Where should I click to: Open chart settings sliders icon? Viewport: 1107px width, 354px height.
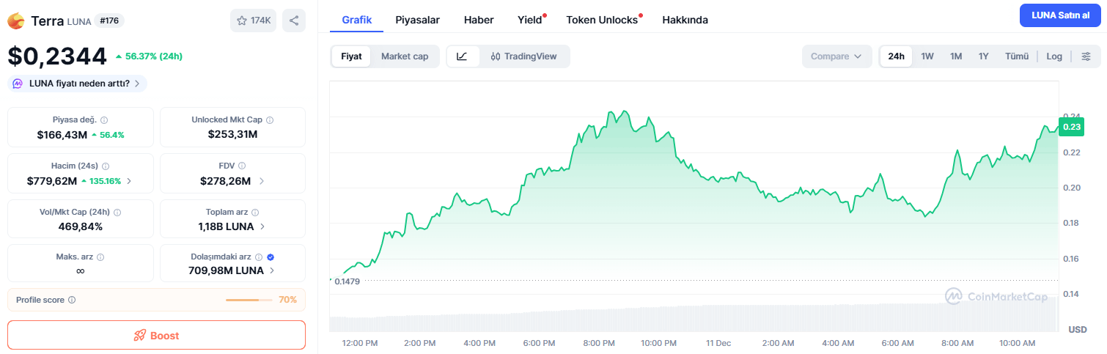[x=1086, y=56]
